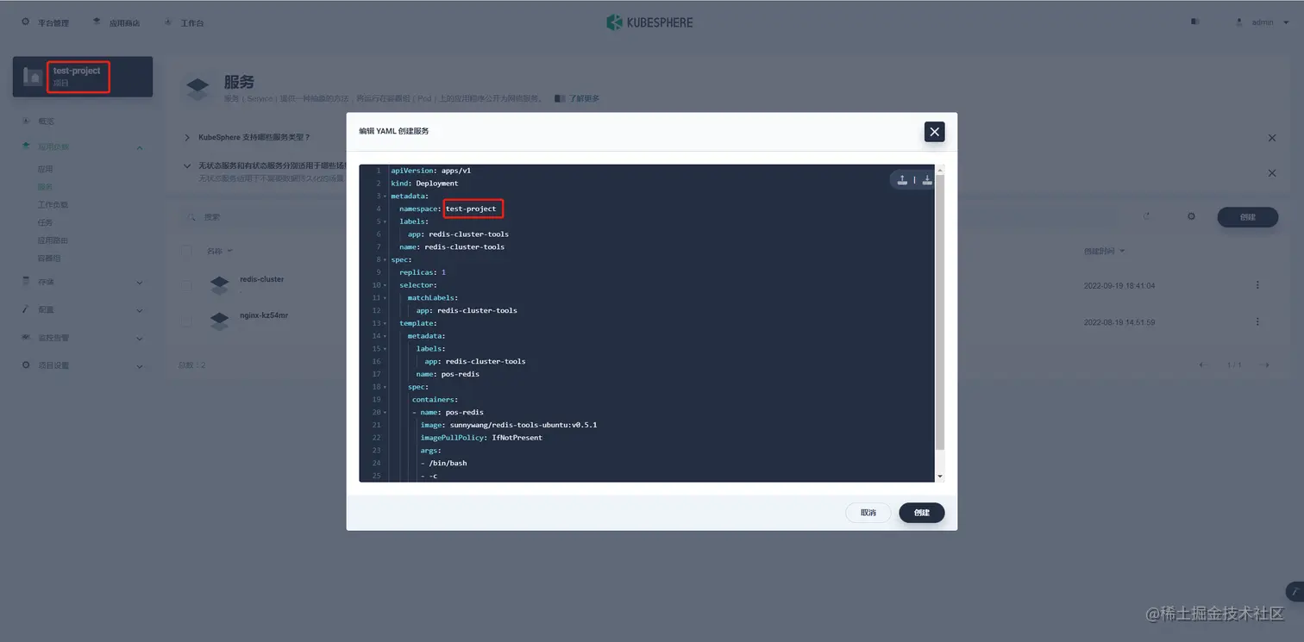The image size is (1304, 642).
Task: Sort by the 名称 column header
Action: [x=218, y=251]
